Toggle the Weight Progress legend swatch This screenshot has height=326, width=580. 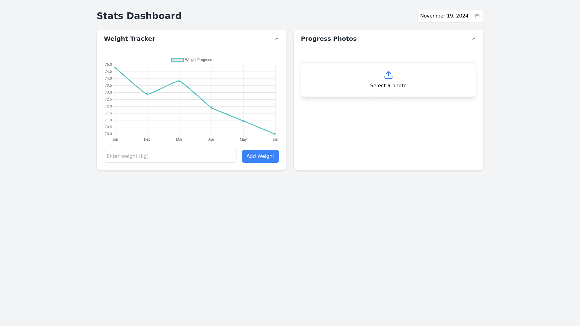[x=177, y=60]
